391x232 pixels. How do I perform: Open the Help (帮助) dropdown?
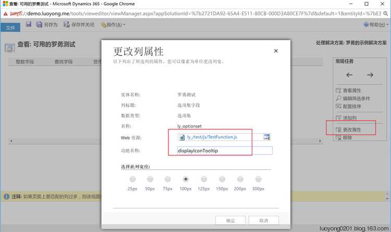376,25
